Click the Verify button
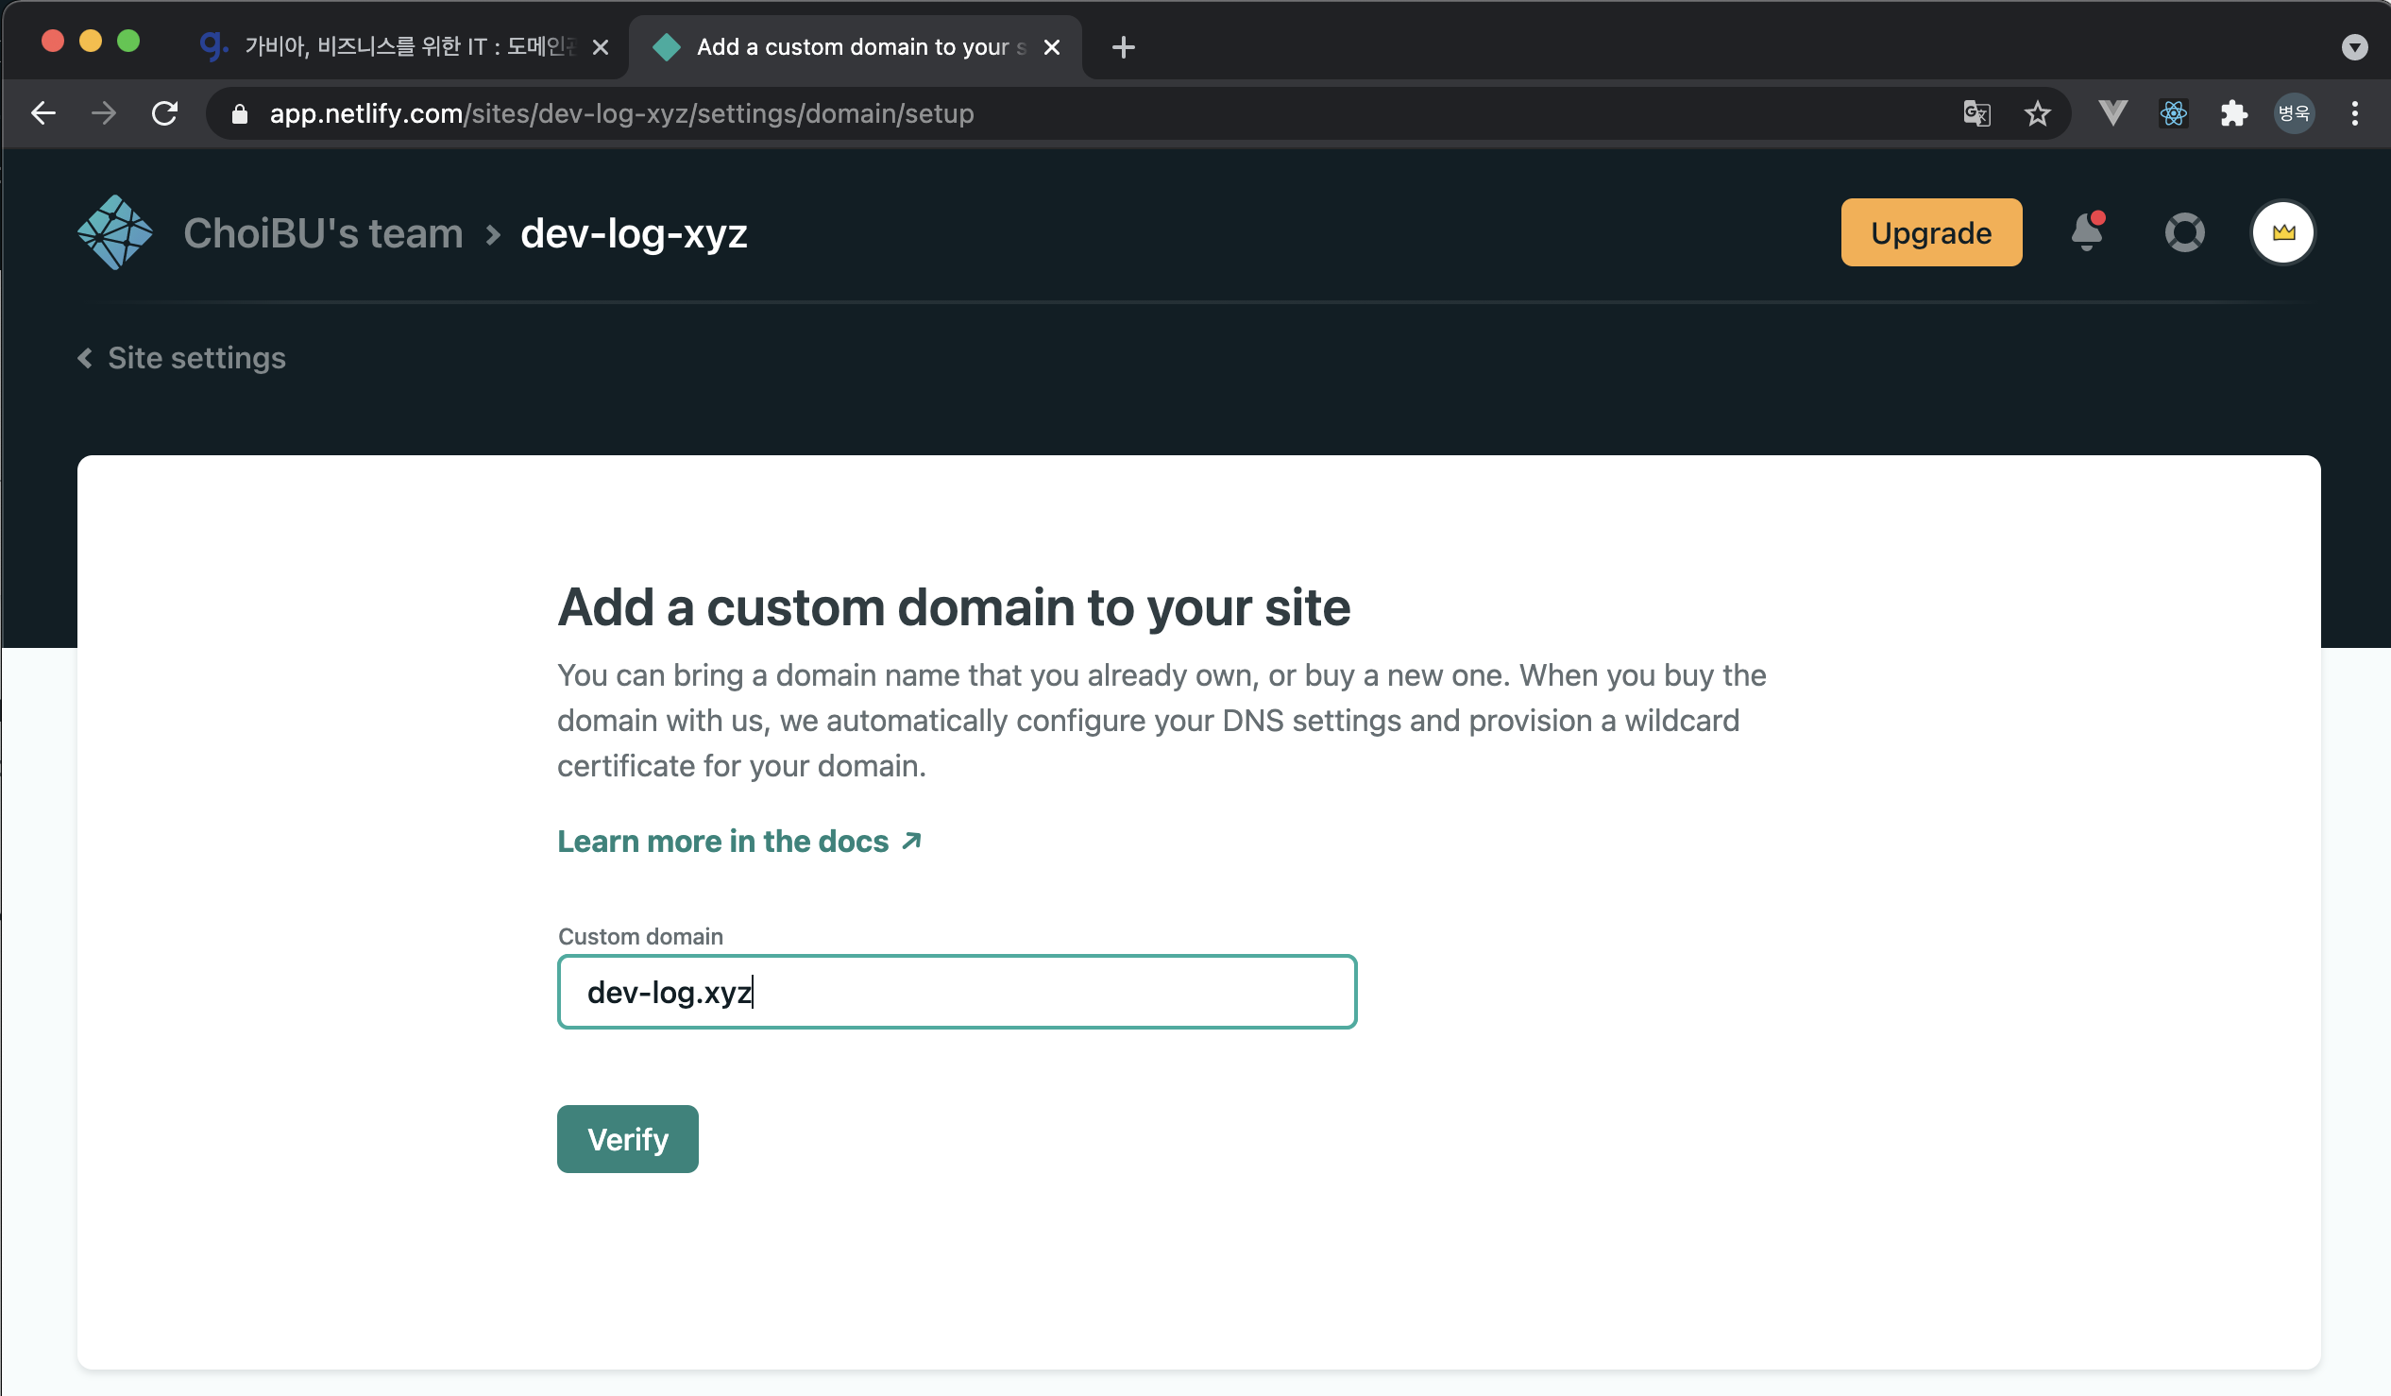Image resolution: width=2391 pixels, height=1396 pixels. (627, 1139)
